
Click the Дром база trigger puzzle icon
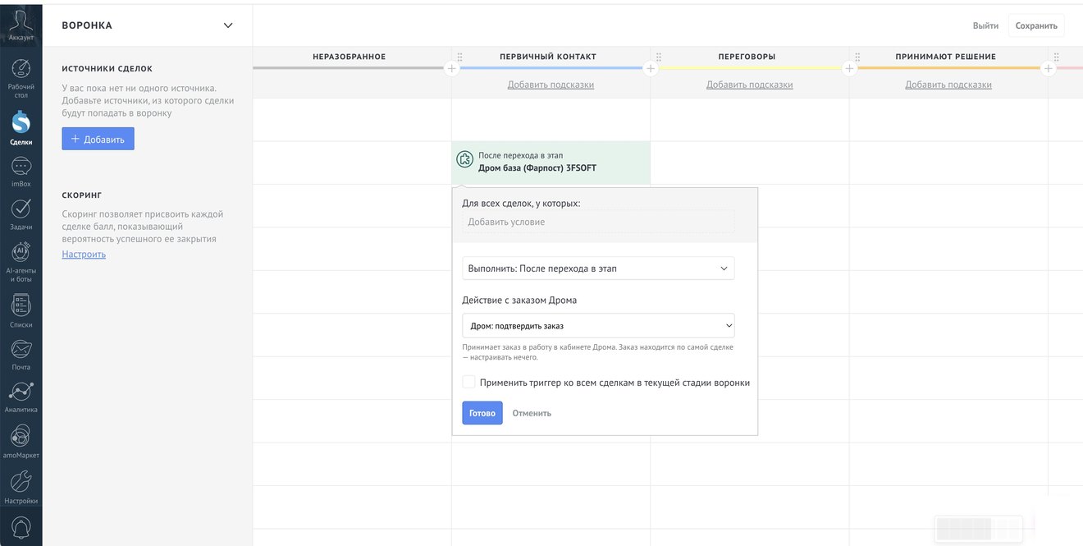tap(465, 159)
